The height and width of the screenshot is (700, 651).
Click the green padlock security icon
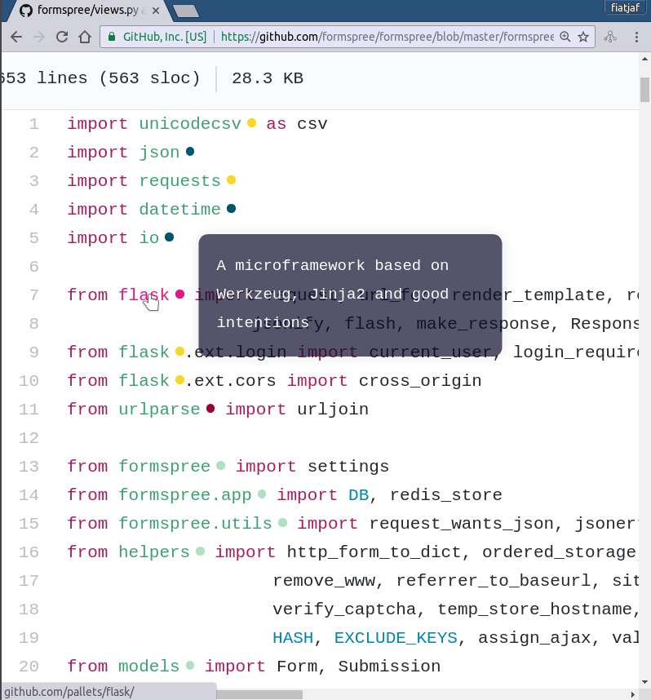(x=112, y=37)
